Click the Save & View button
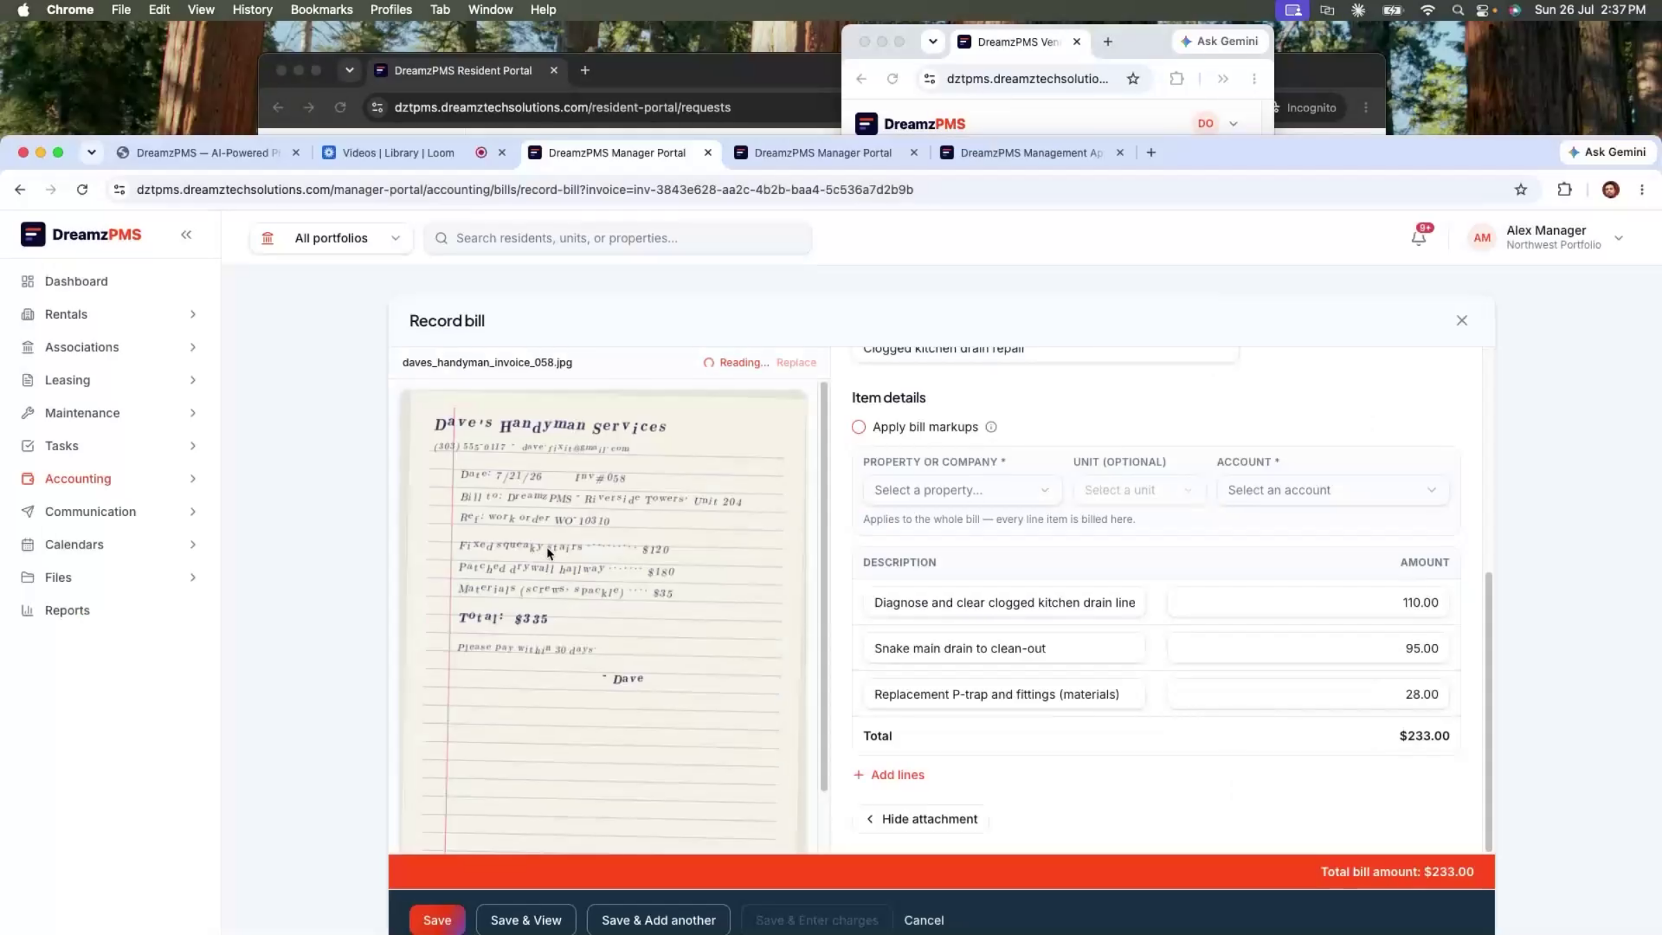The height and width of the screenshot is (935, 1662). [526, 920]
